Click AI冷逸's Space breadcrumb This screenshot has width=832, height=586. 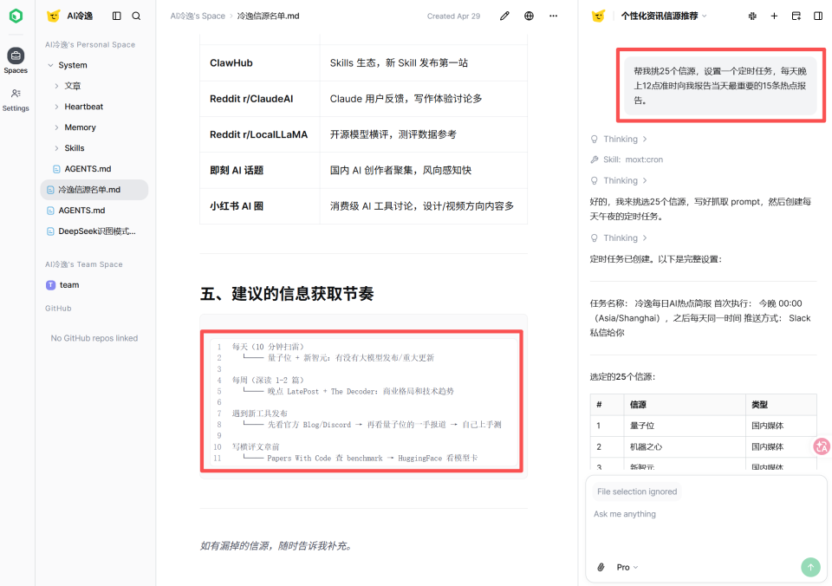pos(198,16)
